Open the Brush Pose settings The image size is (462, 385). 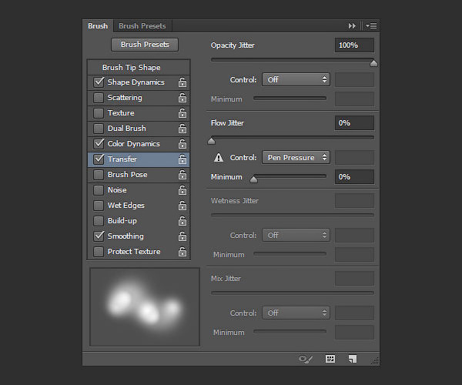127,175
